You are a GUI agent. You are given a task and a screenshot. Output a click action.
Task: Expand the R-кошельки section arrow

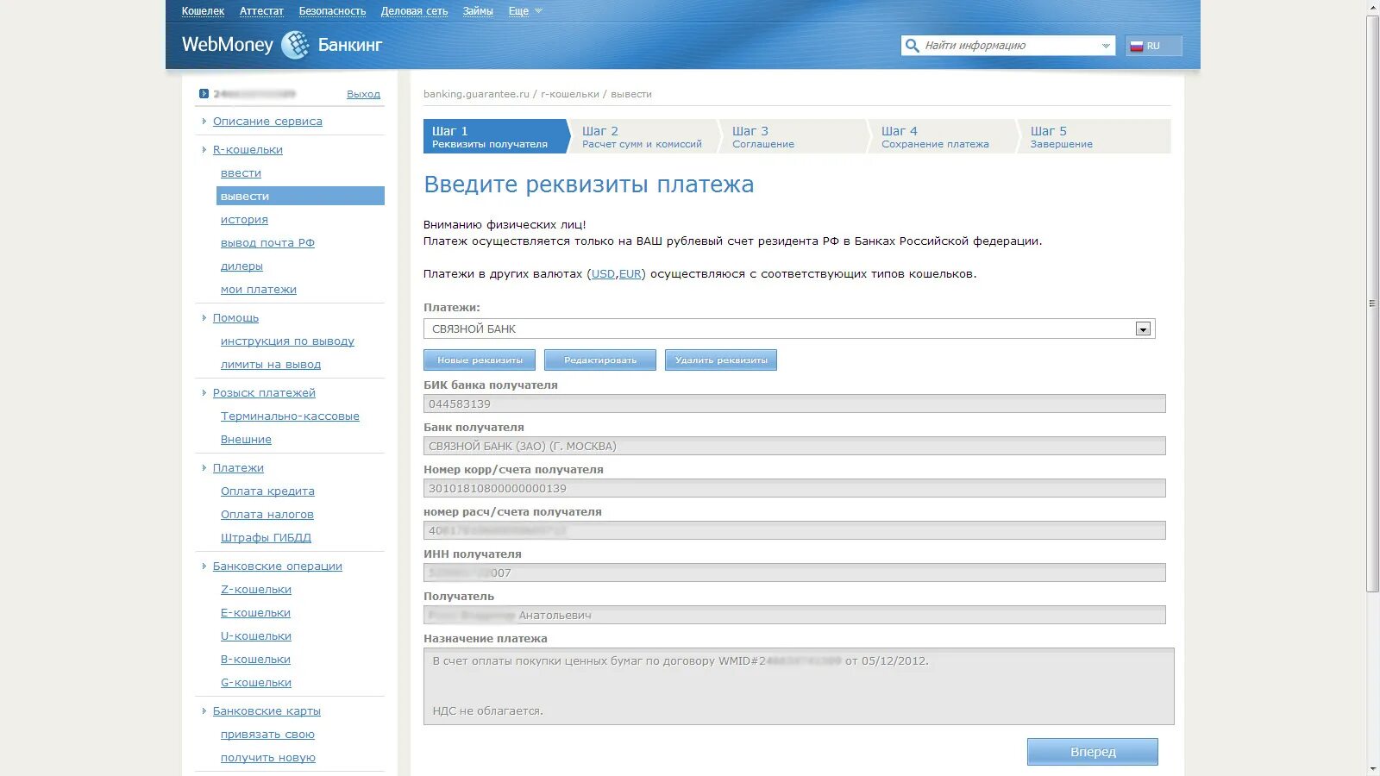pos(204,150)
